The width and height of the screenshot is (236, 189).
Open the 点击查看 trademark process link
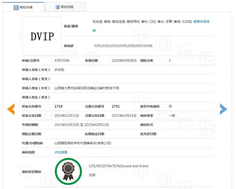coord(61,152)
